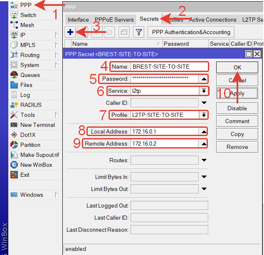264x255 pixels.
Task: Switch to the Active Connections tab
Action: [212, 20]
